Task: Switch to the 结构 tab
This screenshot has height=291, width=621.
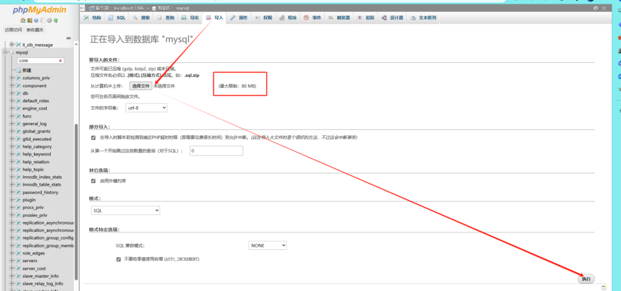Action: (x=93, y=18)
